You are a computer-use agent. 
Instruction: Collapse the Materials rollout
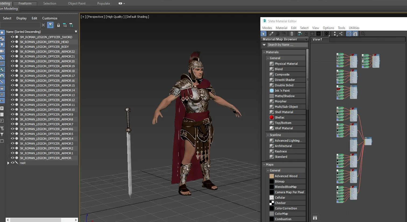click(x=264, y=52)
